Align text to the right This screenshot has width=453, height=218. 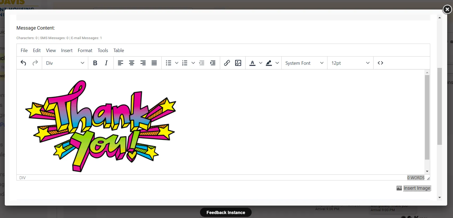143,63
